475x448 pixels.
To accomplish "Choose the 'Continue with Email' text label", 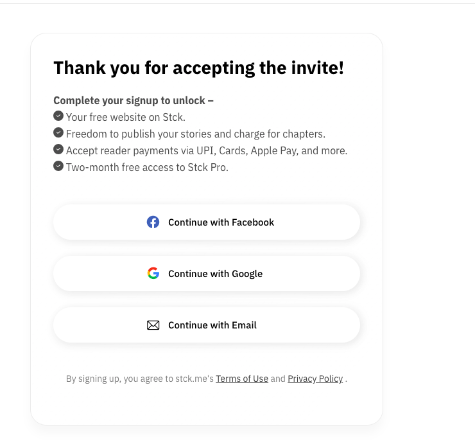I will (x=212, y=325).
